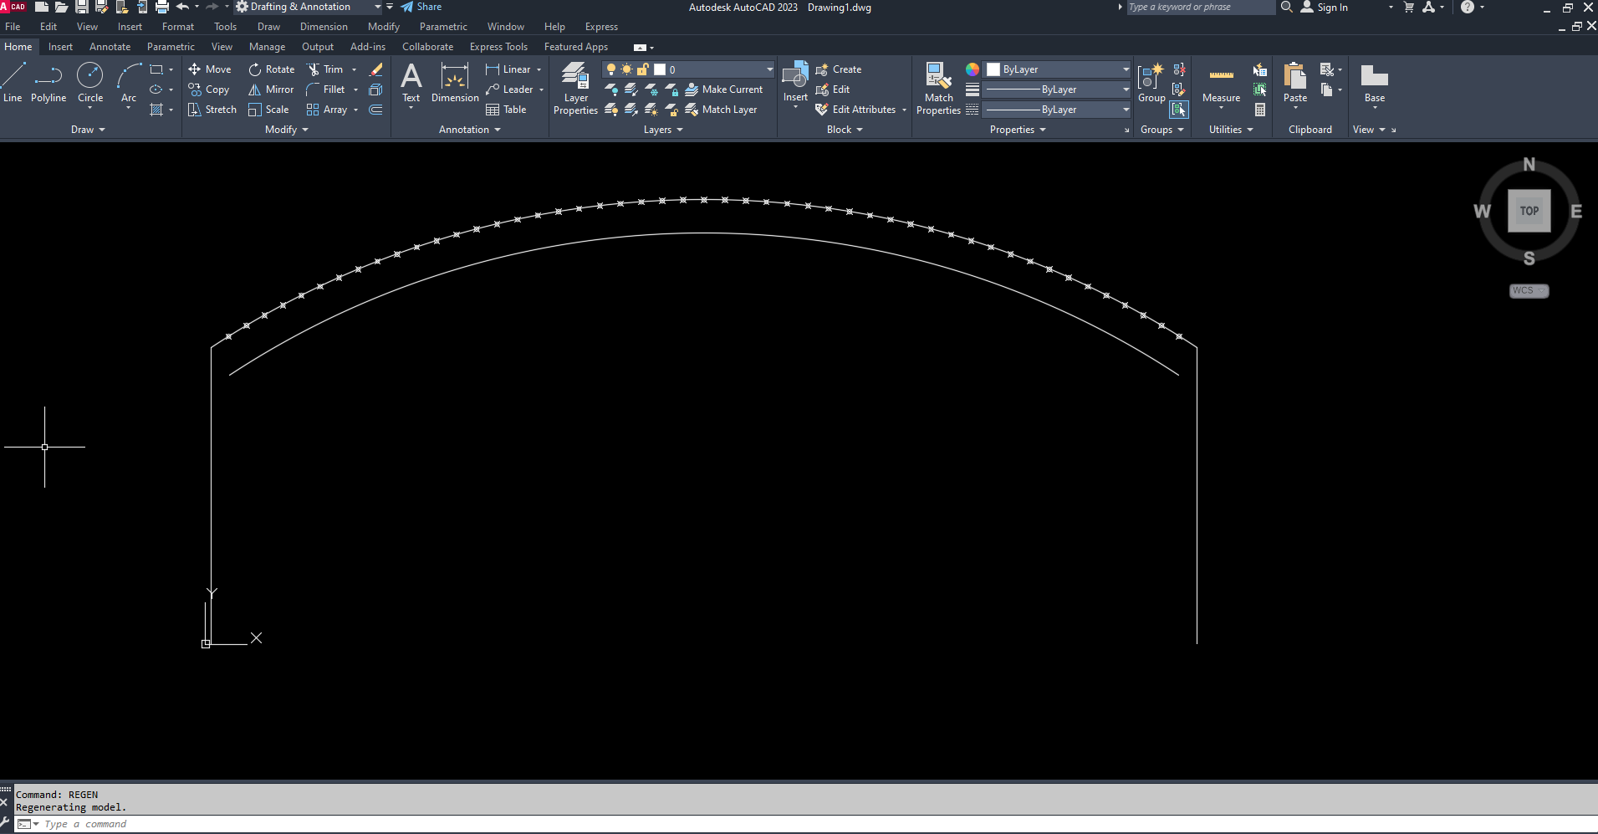Activate the Move command
The width and height of the screenshot is (1598, 834).
pos(210,69)
